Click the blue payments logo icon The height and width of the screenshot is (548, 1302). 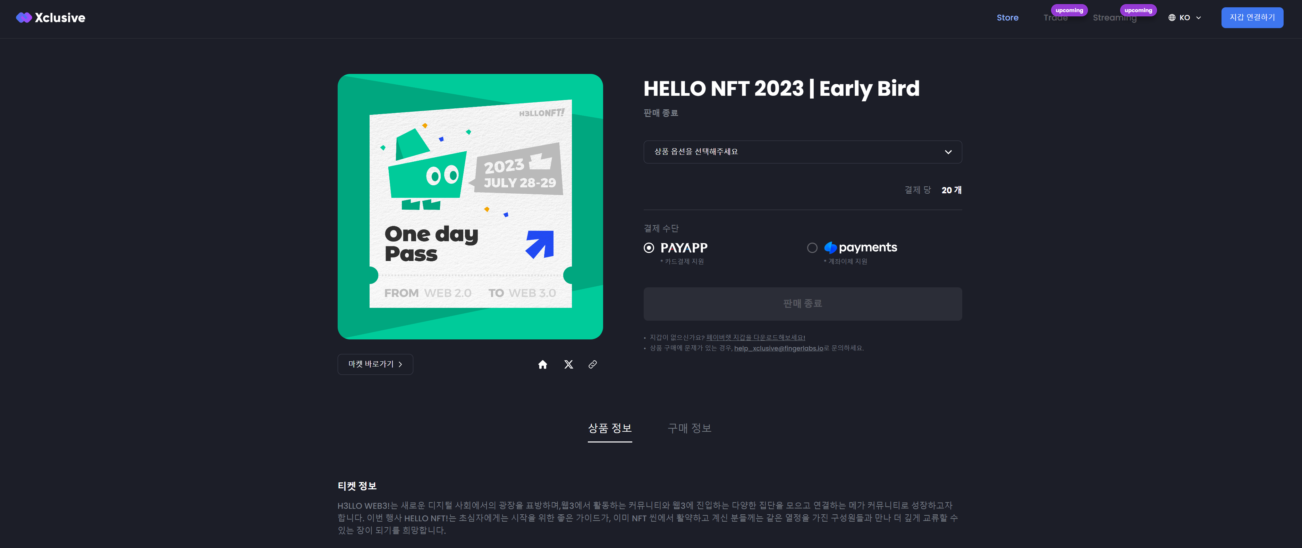(x=830, y=248)
